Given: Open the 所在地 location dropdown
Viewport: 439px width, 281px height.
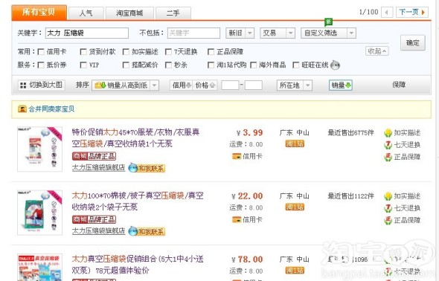Looking at the screenshot, I should pyautogui.click(x=294, y=85).
